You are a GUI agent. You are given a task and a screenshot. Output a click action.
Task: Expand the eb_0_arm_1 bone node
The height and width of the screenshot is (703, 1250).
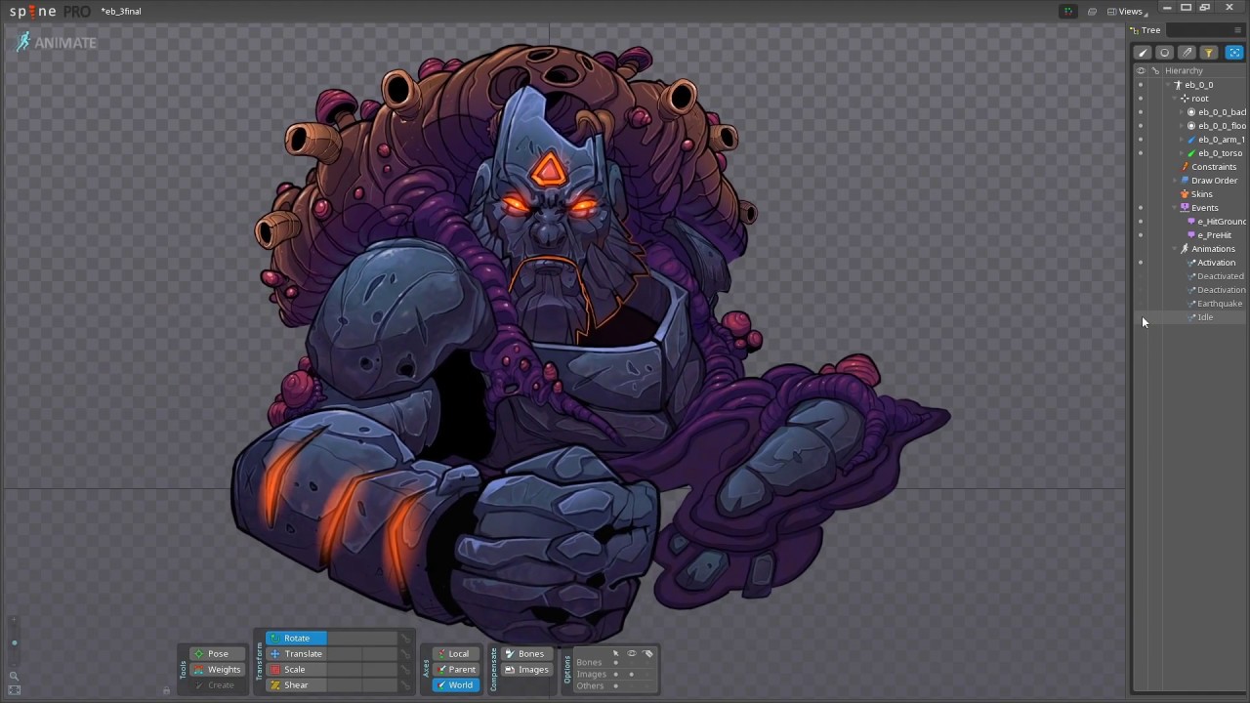tap(1182, 140)
